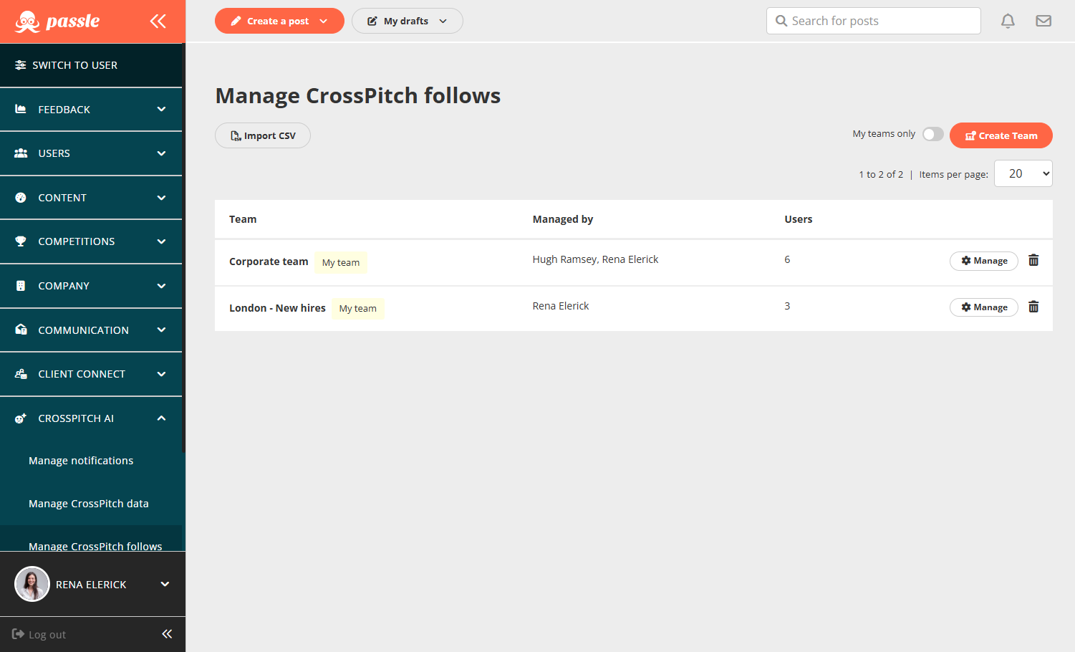Click the Competitions trophy icon
The height and width of the screenshot is (652, 1075).
click(21, 241)
